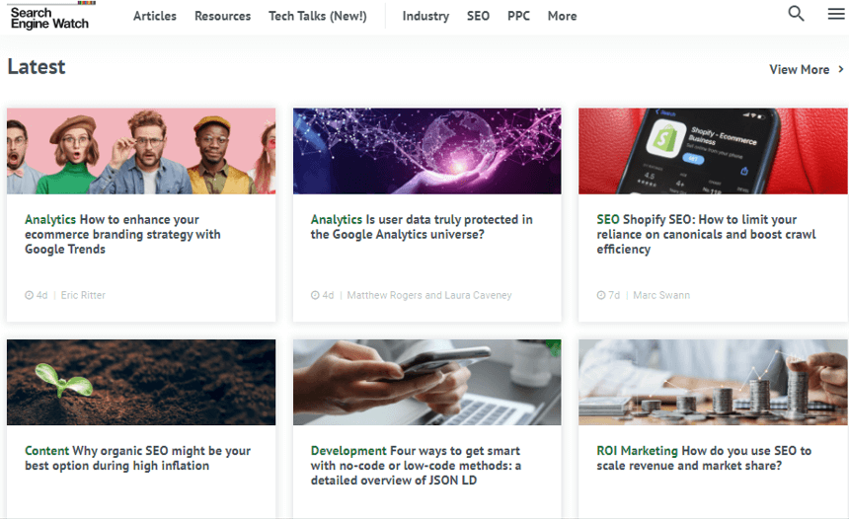Click author Matthew Rogers and Laura Caveney
849x519 pixels.
pyautogui.click(x=429, y=295)
